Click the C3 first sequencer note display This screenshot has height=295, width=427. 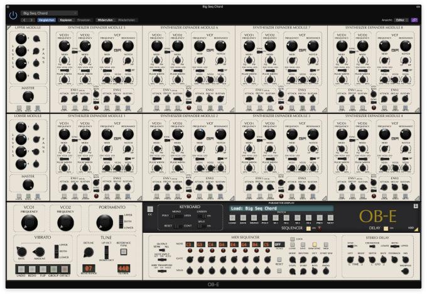coord(190,244)
